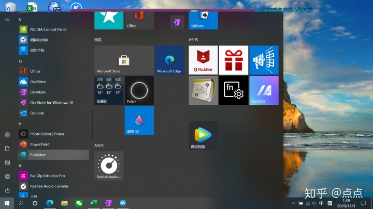Screen dimensions: 373x209
Task: Click the ASUS tile group heading on right
Action: pyautogui.click(x=193, y=40)
